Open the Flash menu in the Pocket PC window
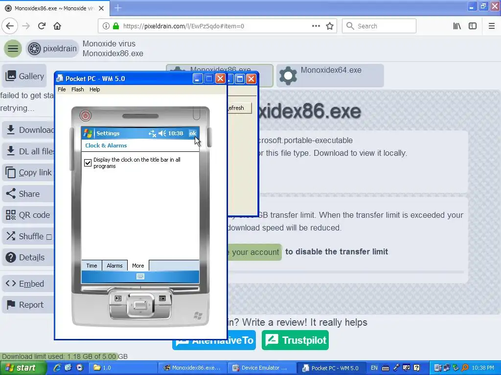The height and width of the screenshot is (375, 501). click(x=78, y=89)
